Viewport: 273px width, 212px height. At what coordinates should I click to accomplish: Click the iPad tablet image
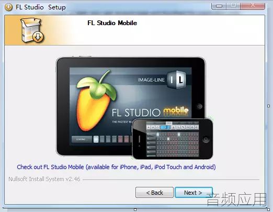131,106
